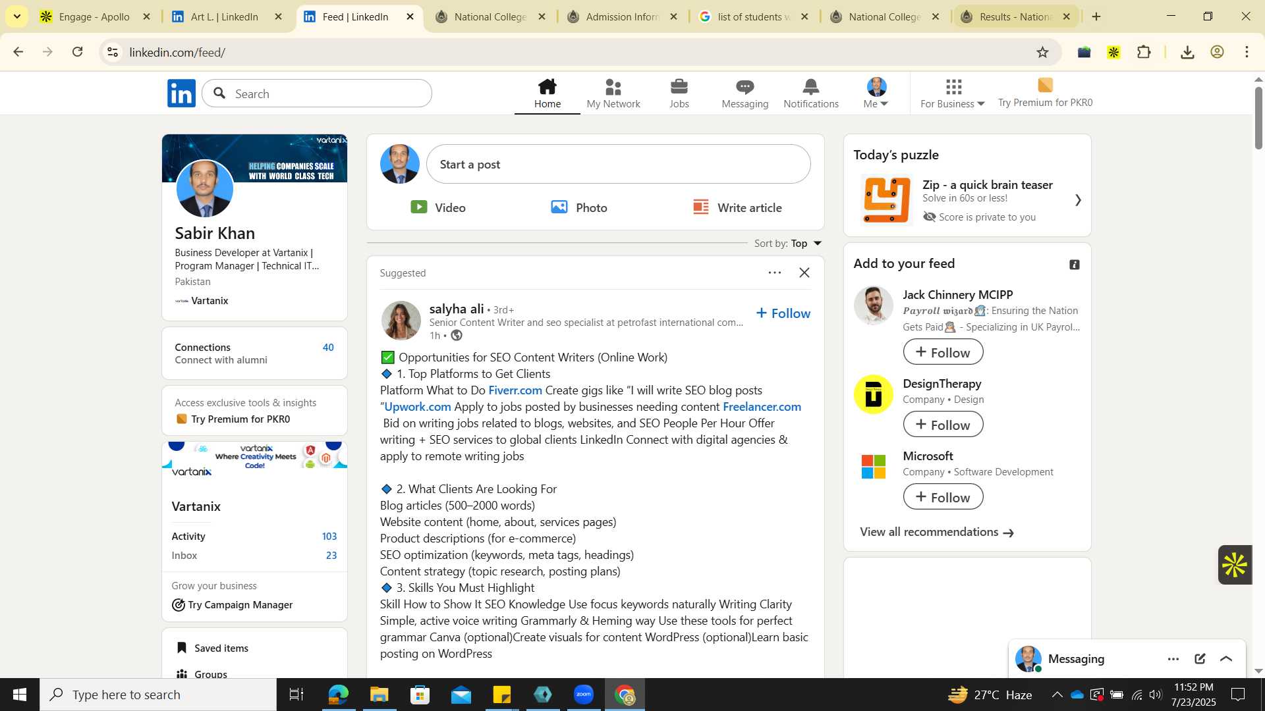View all recommendations
Screen dimensions: 1265x711
pyautogui.click(x=936, y=532)
